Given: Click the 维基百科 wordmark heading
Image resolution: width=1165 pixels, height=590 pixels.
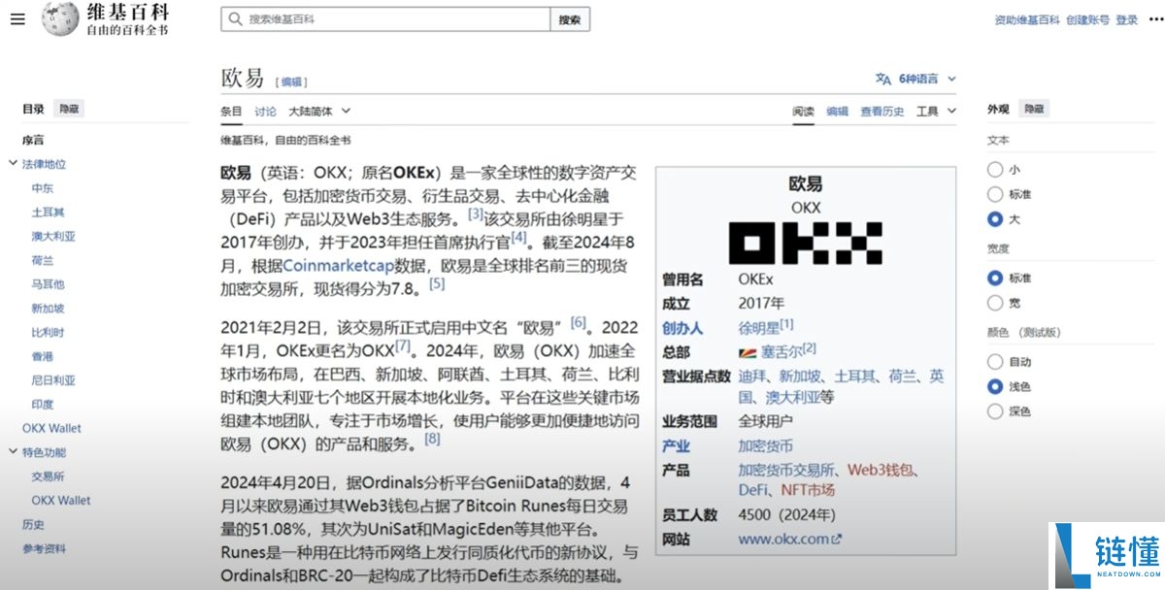Looking at the screenshot, I should [127, 13].
